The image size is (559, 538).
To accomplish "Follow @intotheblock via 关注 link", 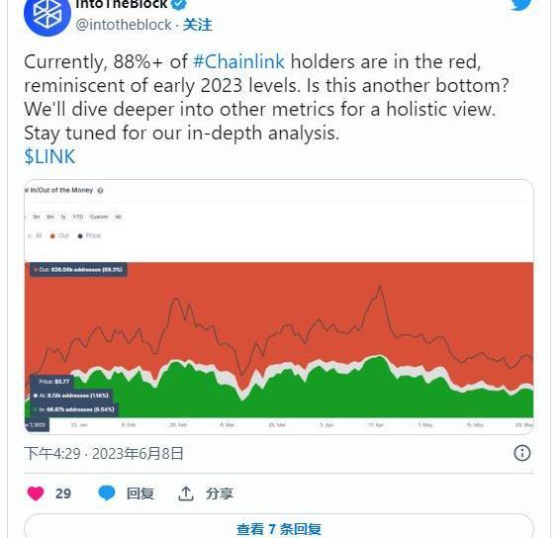I will tap(197, 25).
